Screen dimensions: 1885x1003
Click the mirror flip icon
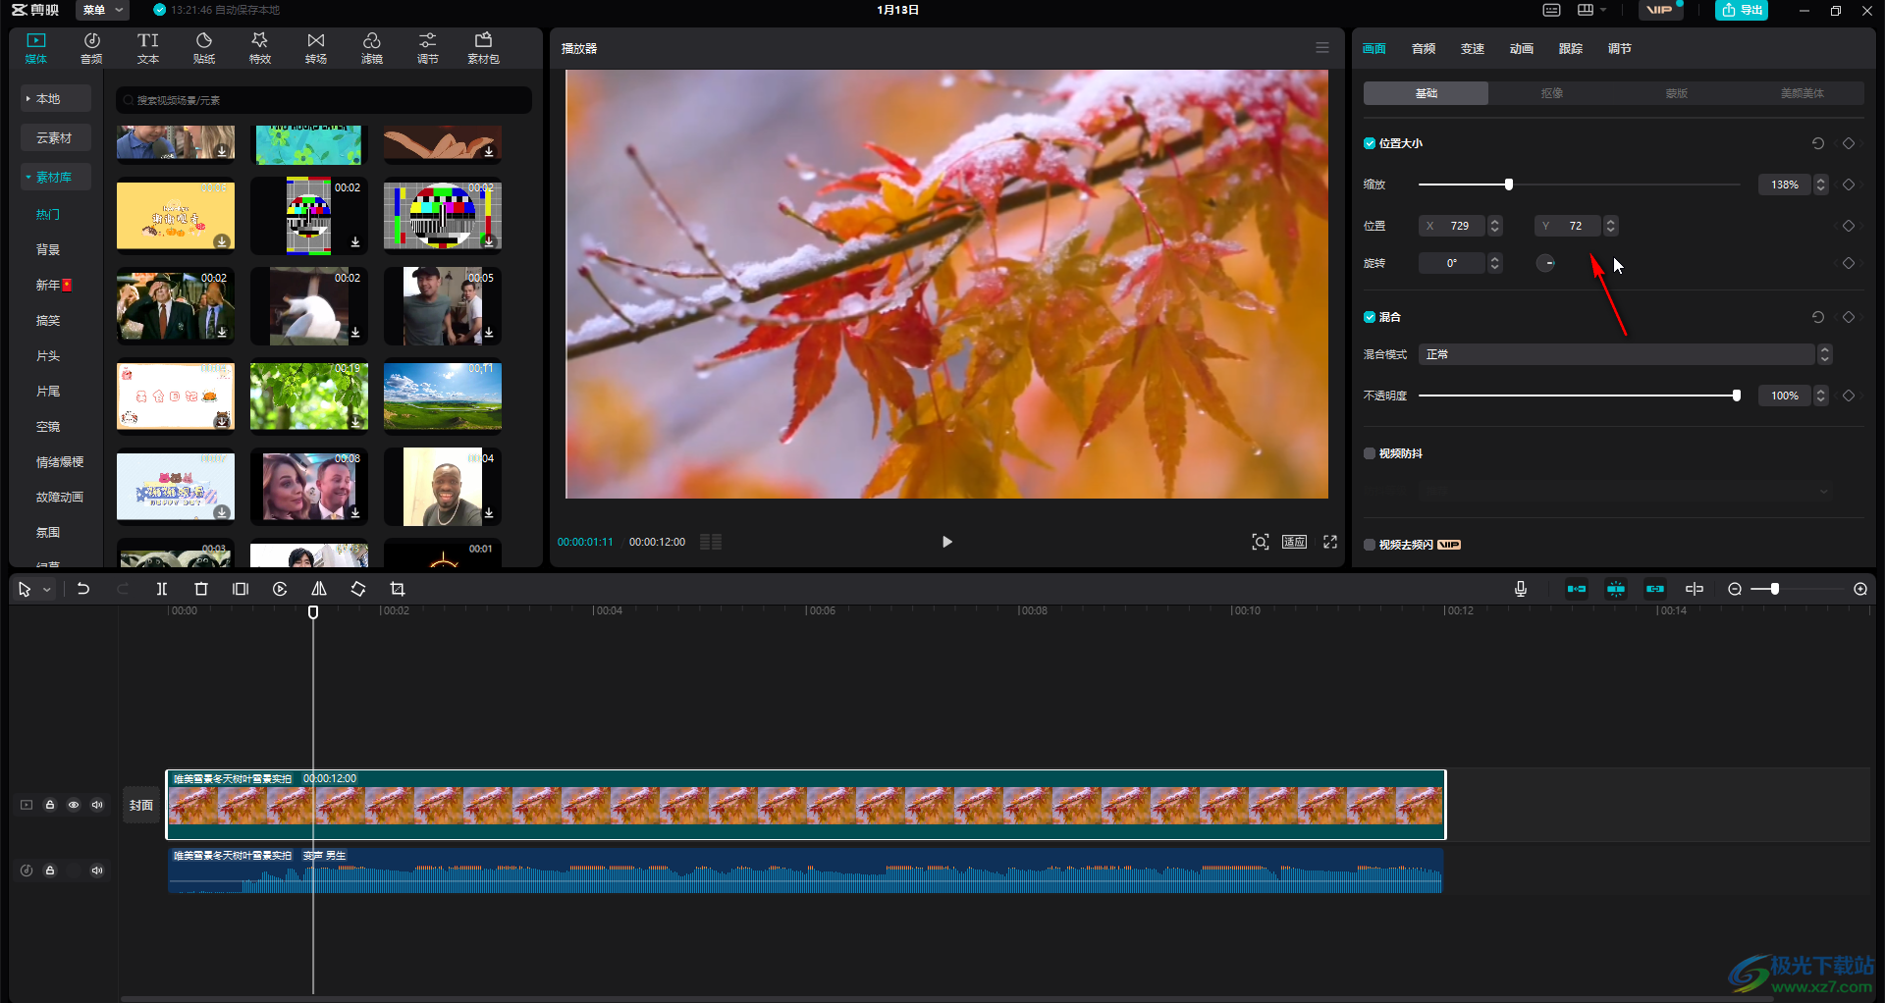pos(319,589)
